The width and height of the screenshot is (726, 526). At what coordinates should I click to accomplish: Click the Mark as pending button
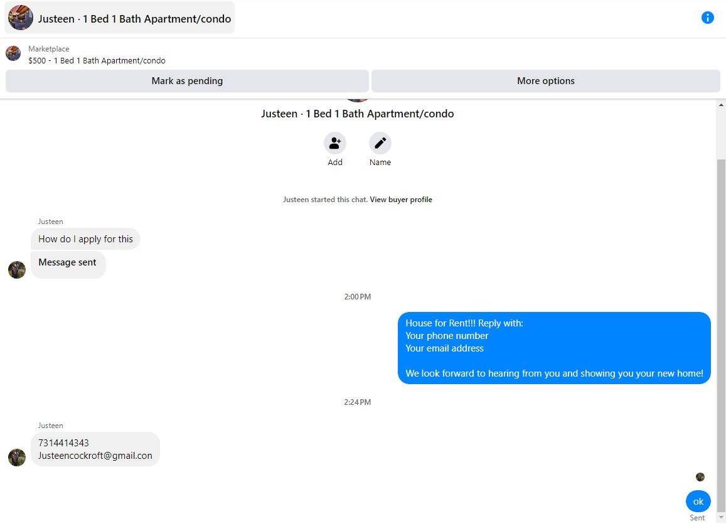[x=187, y=81]
